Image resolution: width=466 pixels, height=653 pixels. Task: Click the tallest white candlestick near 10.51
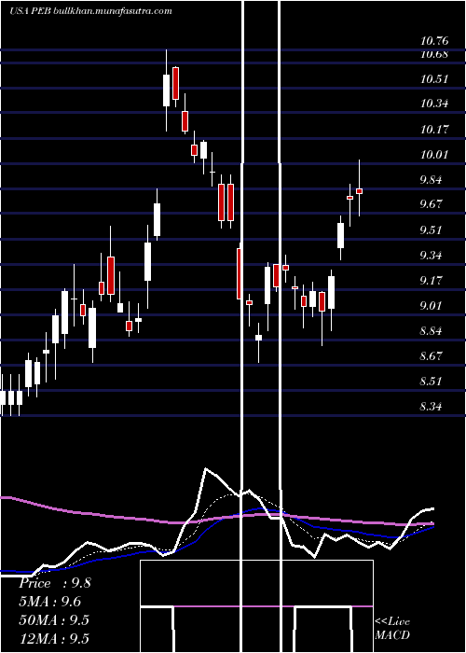click(167, 90)
